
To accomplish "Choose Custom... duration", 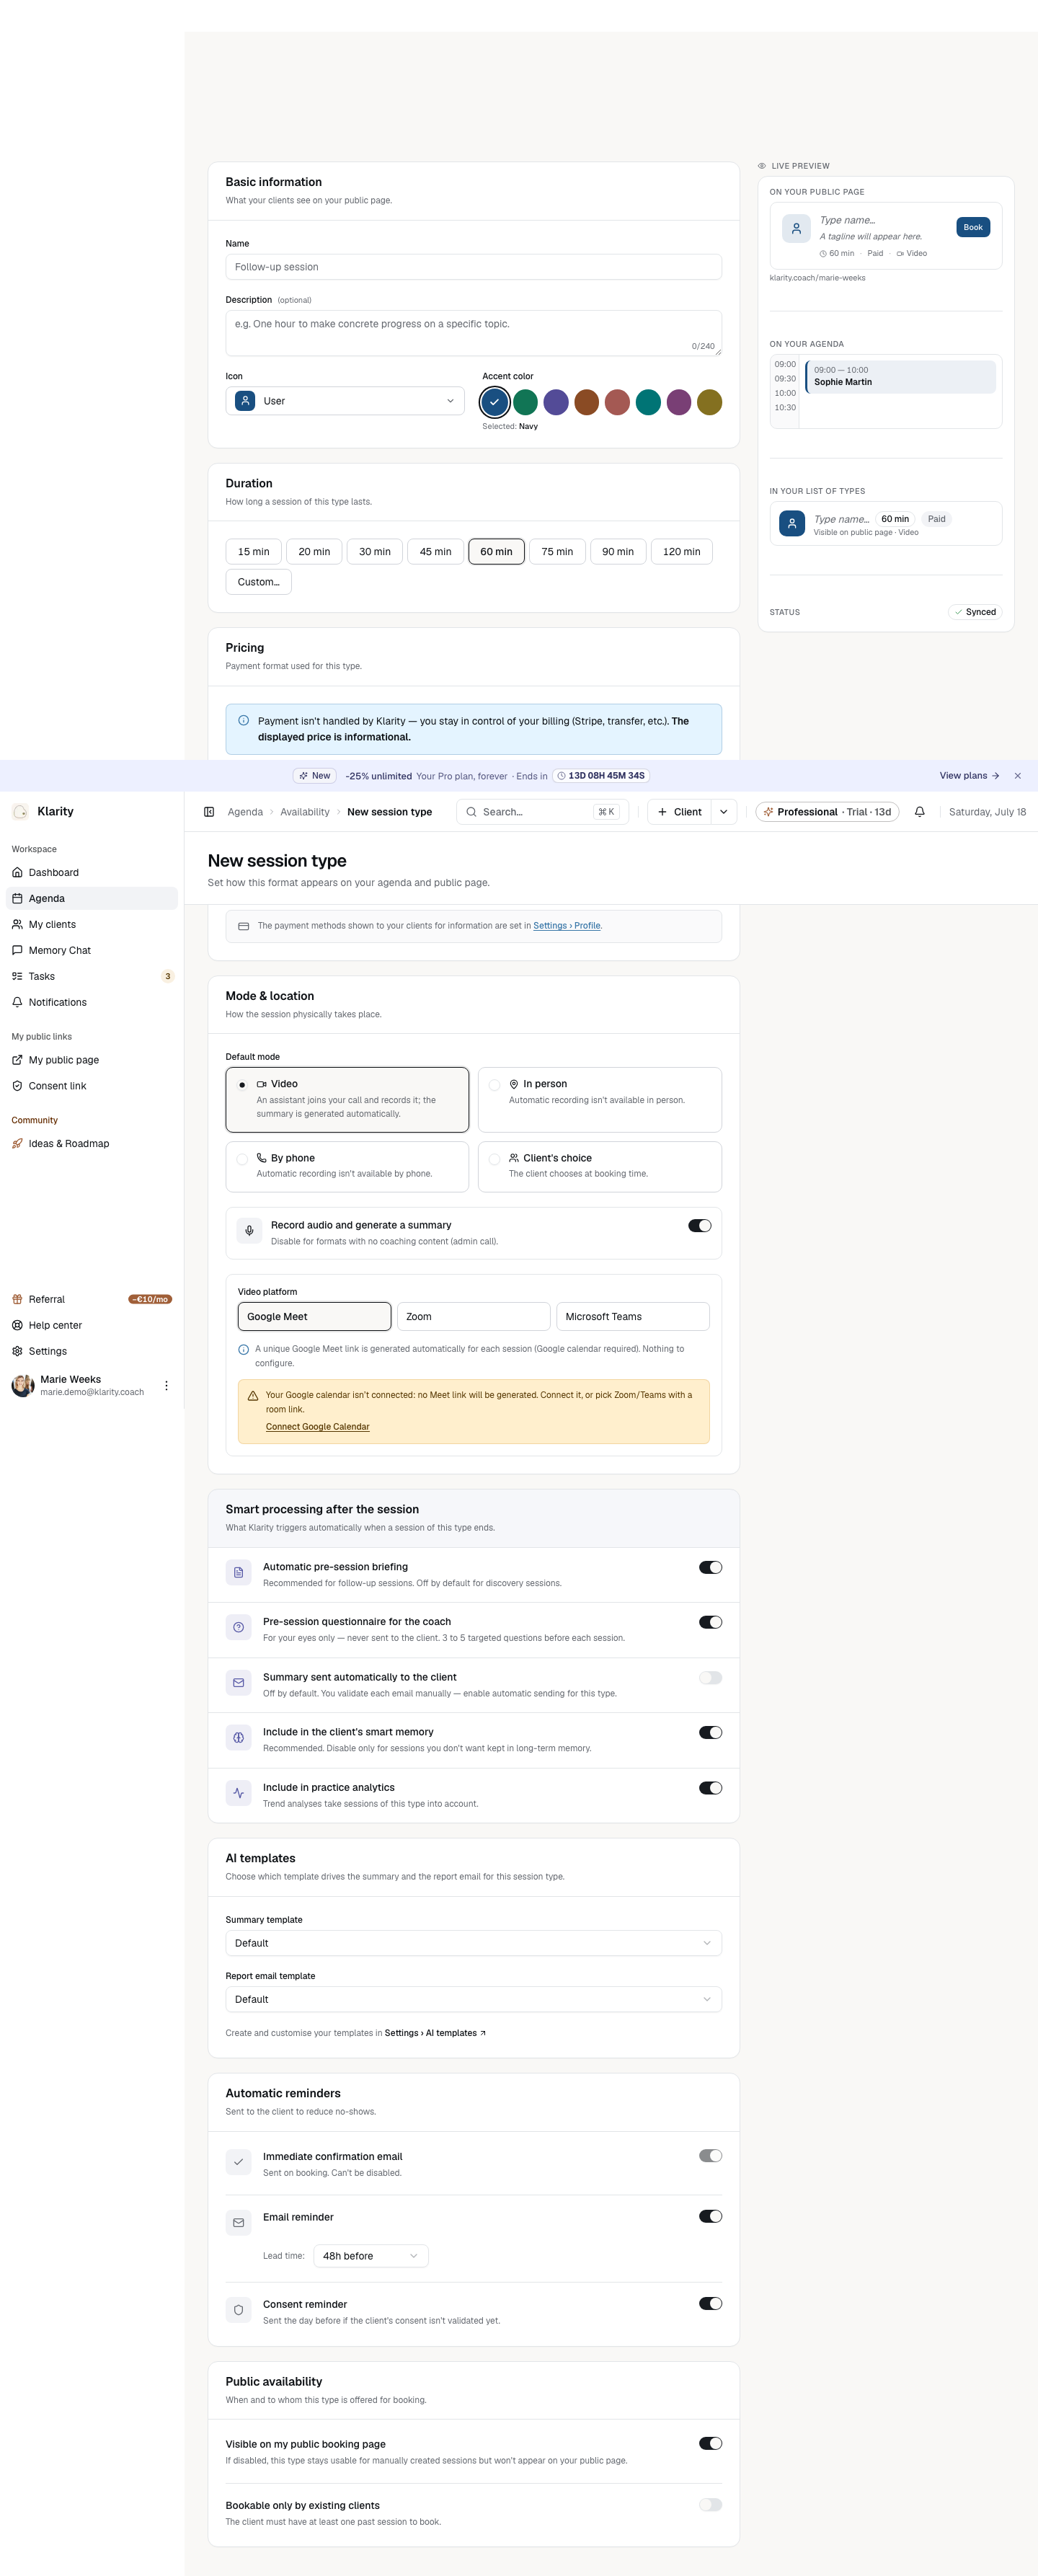I will point(259,582).
